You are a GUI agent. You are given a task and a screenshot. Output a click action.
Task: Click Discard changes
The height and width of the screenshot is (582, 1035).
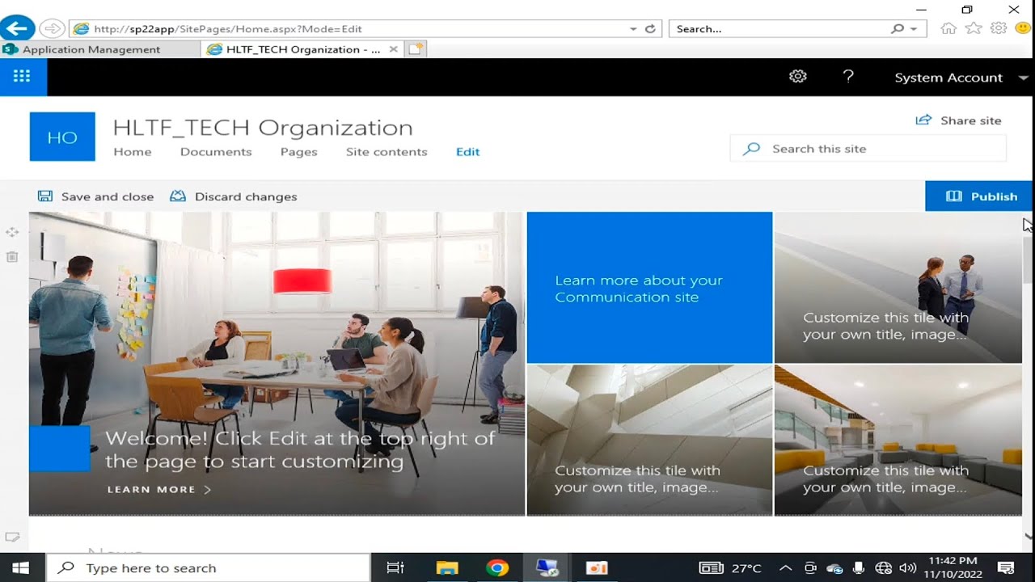pos(234,196)
